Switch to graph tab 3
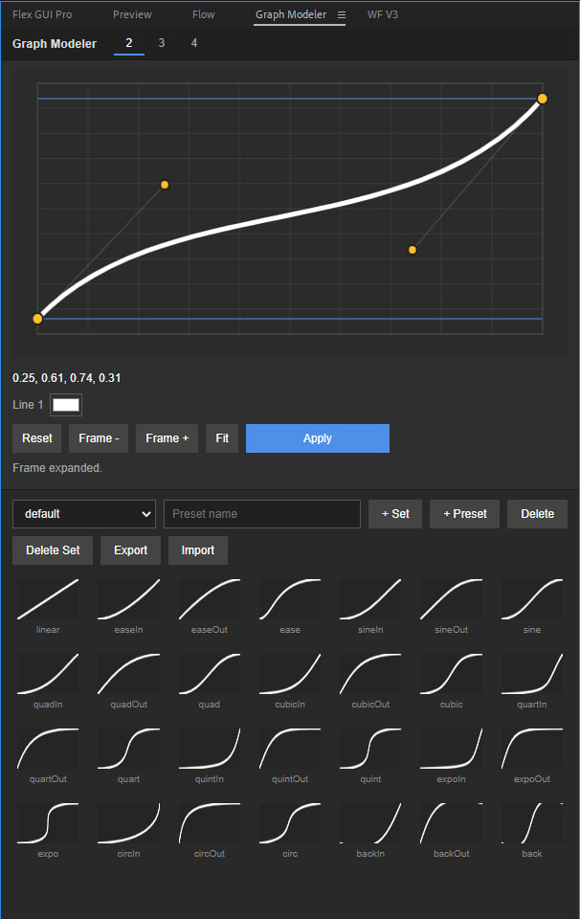 (162, 43)
